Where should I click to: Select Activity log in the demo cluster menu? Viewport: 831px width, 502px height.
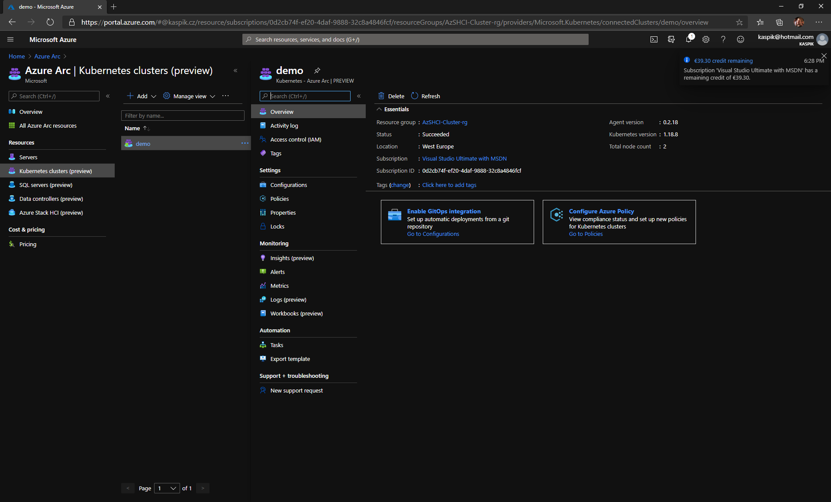[x=283, y=125]
